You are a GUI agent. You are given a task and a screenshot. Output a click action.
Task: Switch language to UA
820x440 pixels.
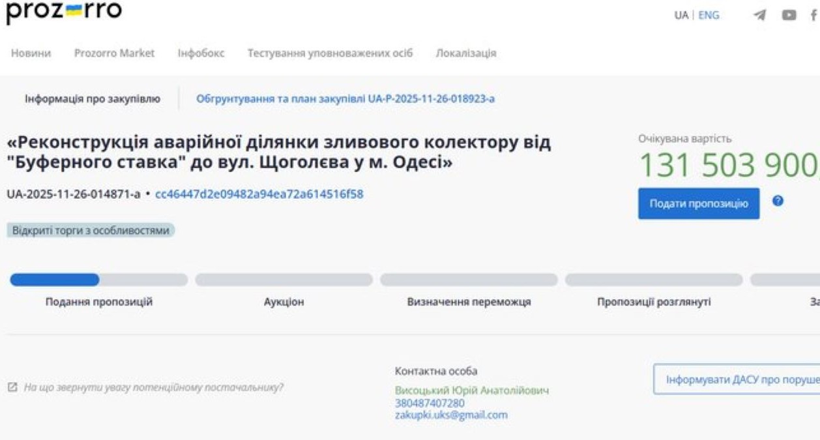point(681,16)
